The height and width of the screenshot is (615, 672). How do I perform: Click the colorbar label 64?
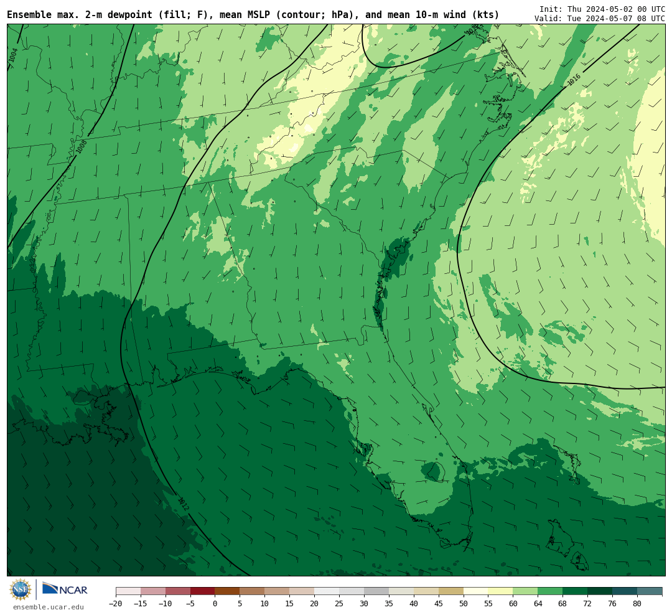[x=538, y=604]
